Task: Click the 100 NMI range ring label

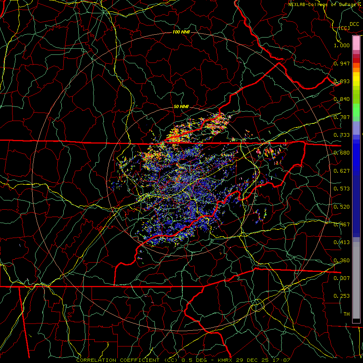Action: [181, 32]
